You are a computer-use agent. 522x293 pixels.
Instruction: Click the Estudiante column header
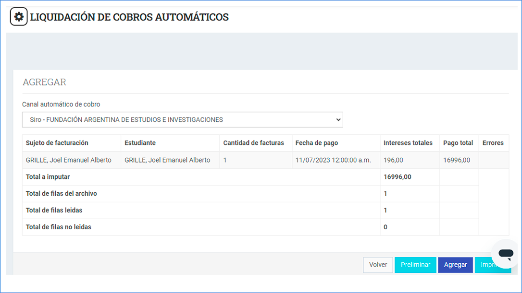point(140,143)
